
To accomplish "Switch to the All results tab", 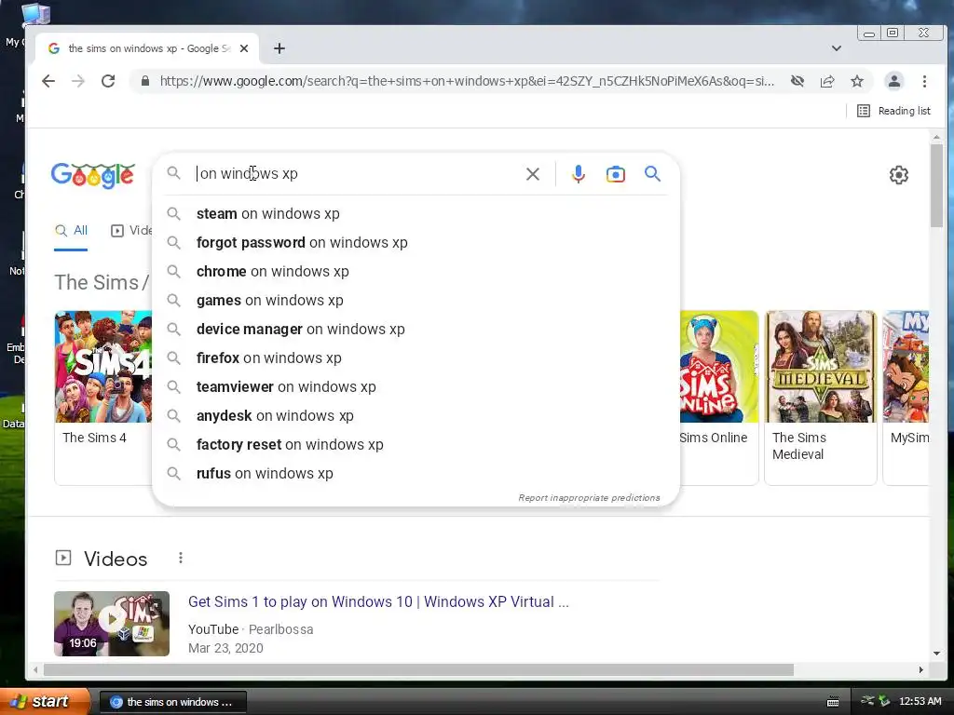I will (x=71, y=231).
